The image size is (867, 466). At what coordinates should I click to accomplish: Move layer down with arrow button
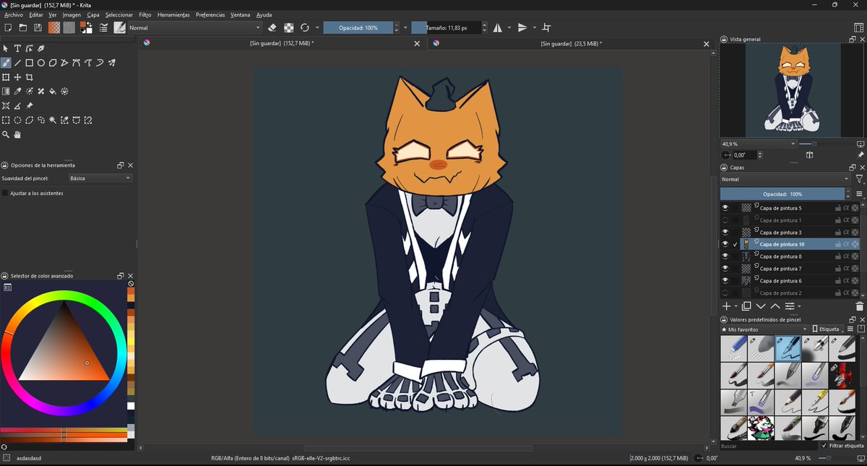pos(761,306)
